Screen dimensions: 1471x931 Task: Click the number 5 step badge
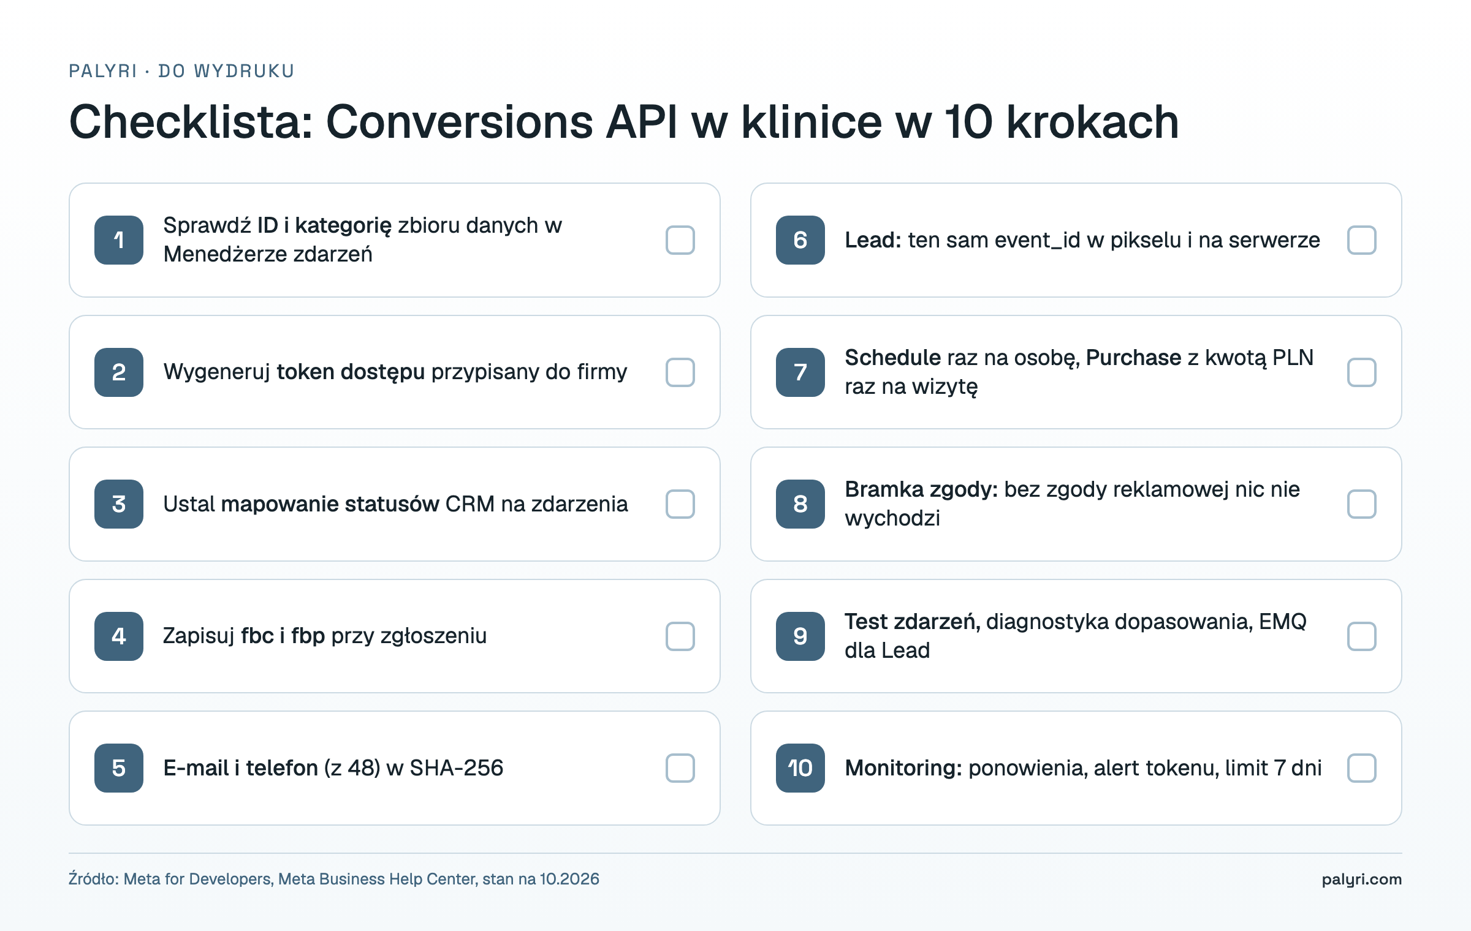point(119,768)
